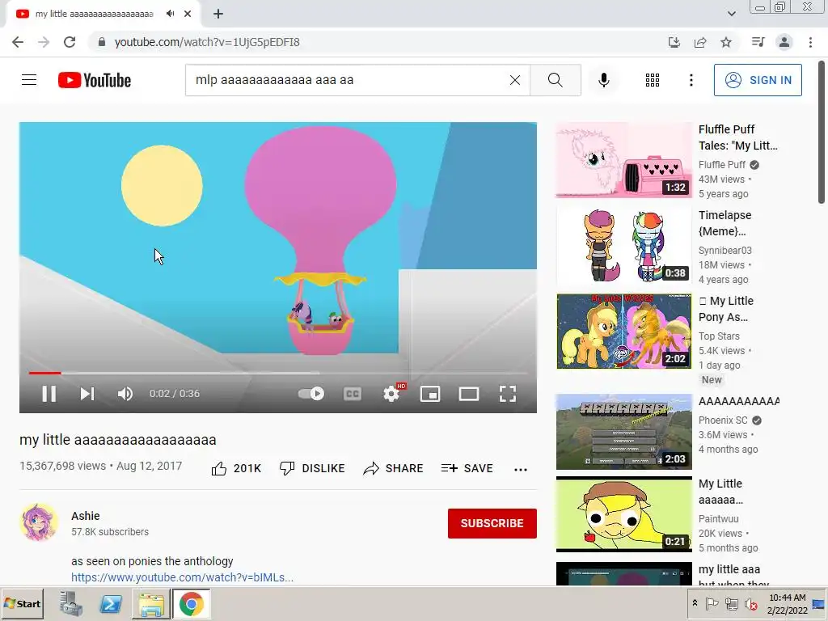Screen dimensions: 828x621
Task: Pause the video playback
Action: coord(49,394)
